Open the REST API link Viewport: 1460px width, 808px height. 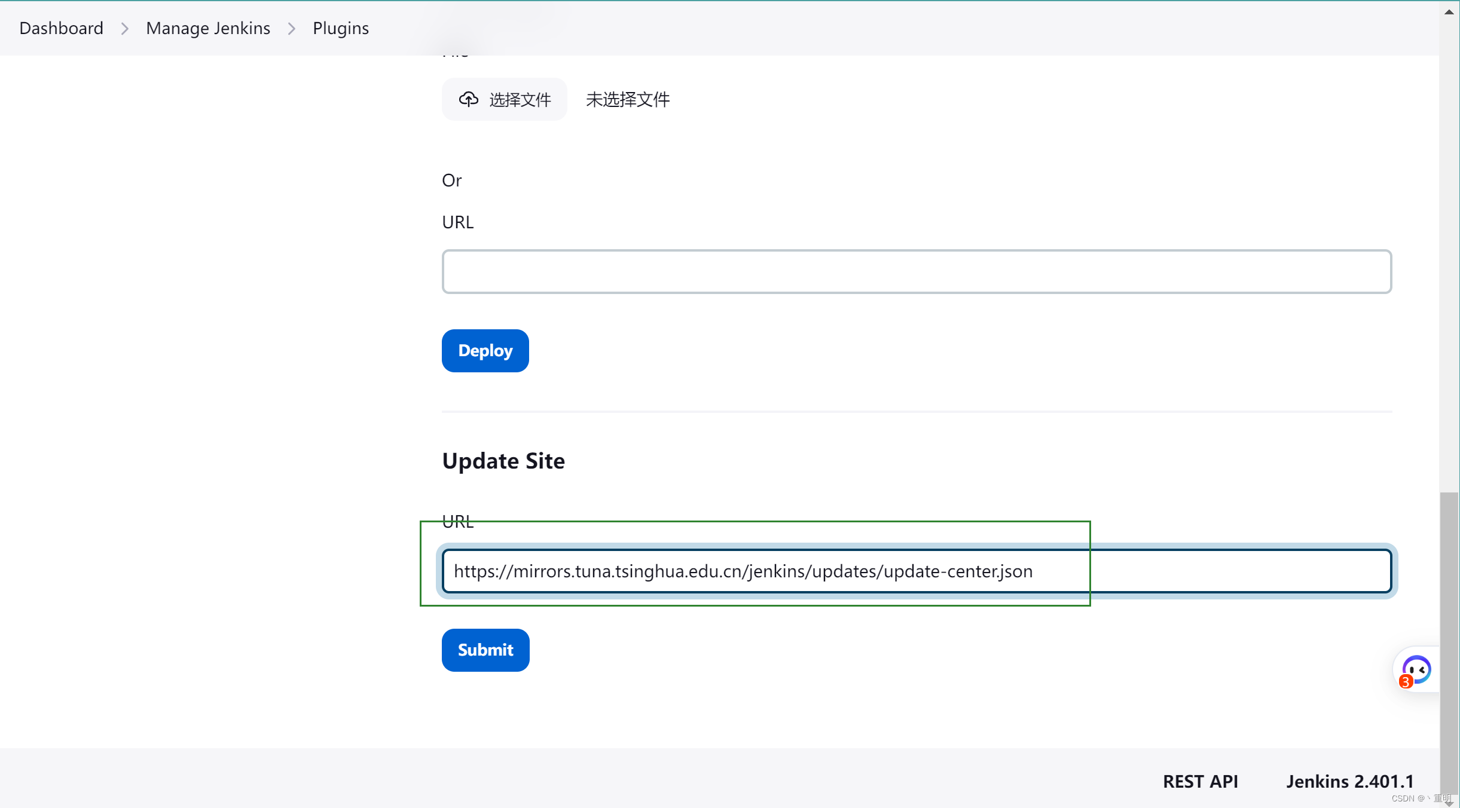coord(1200,781)
